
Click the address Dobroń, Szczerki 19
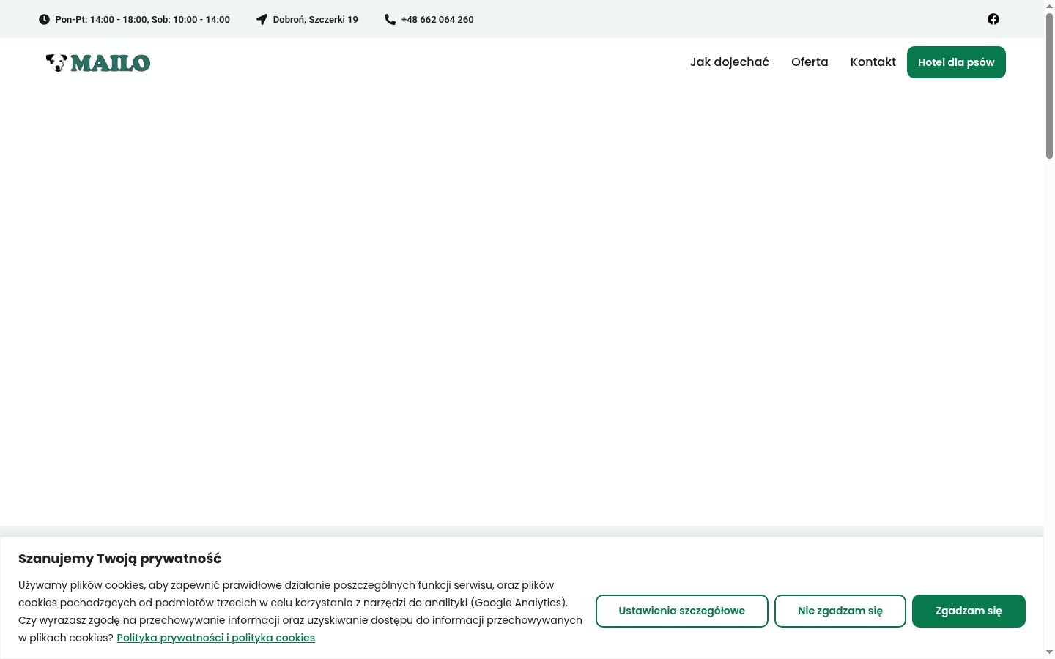[316, 20]
